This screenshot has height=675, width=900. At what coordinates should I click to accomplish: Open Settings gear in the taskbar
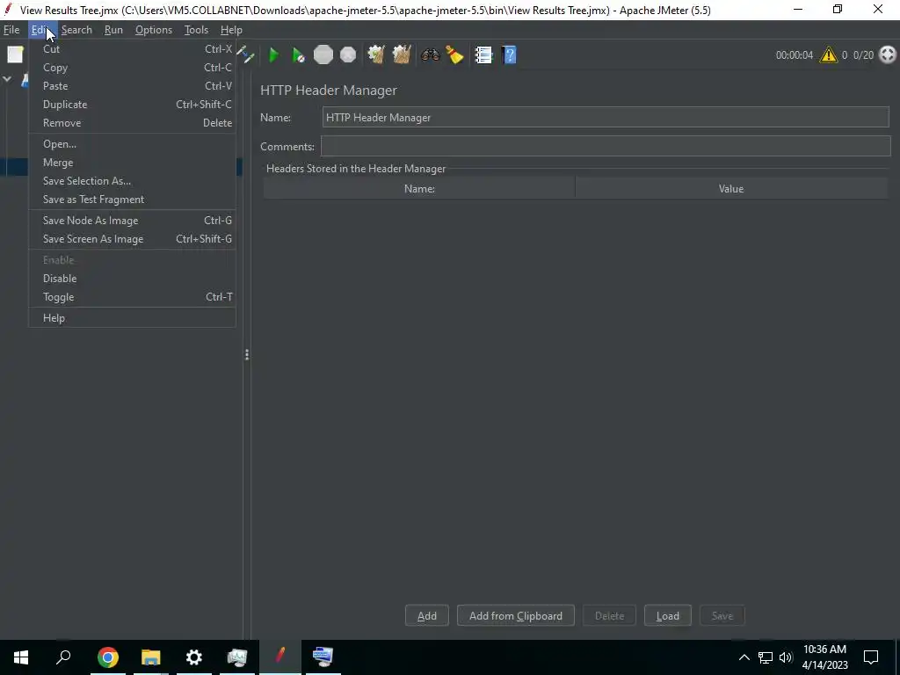194,657
